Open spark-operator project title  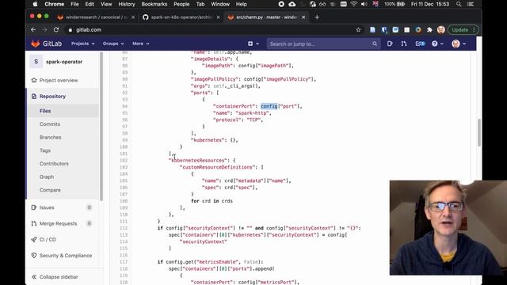tap(64, 62)
